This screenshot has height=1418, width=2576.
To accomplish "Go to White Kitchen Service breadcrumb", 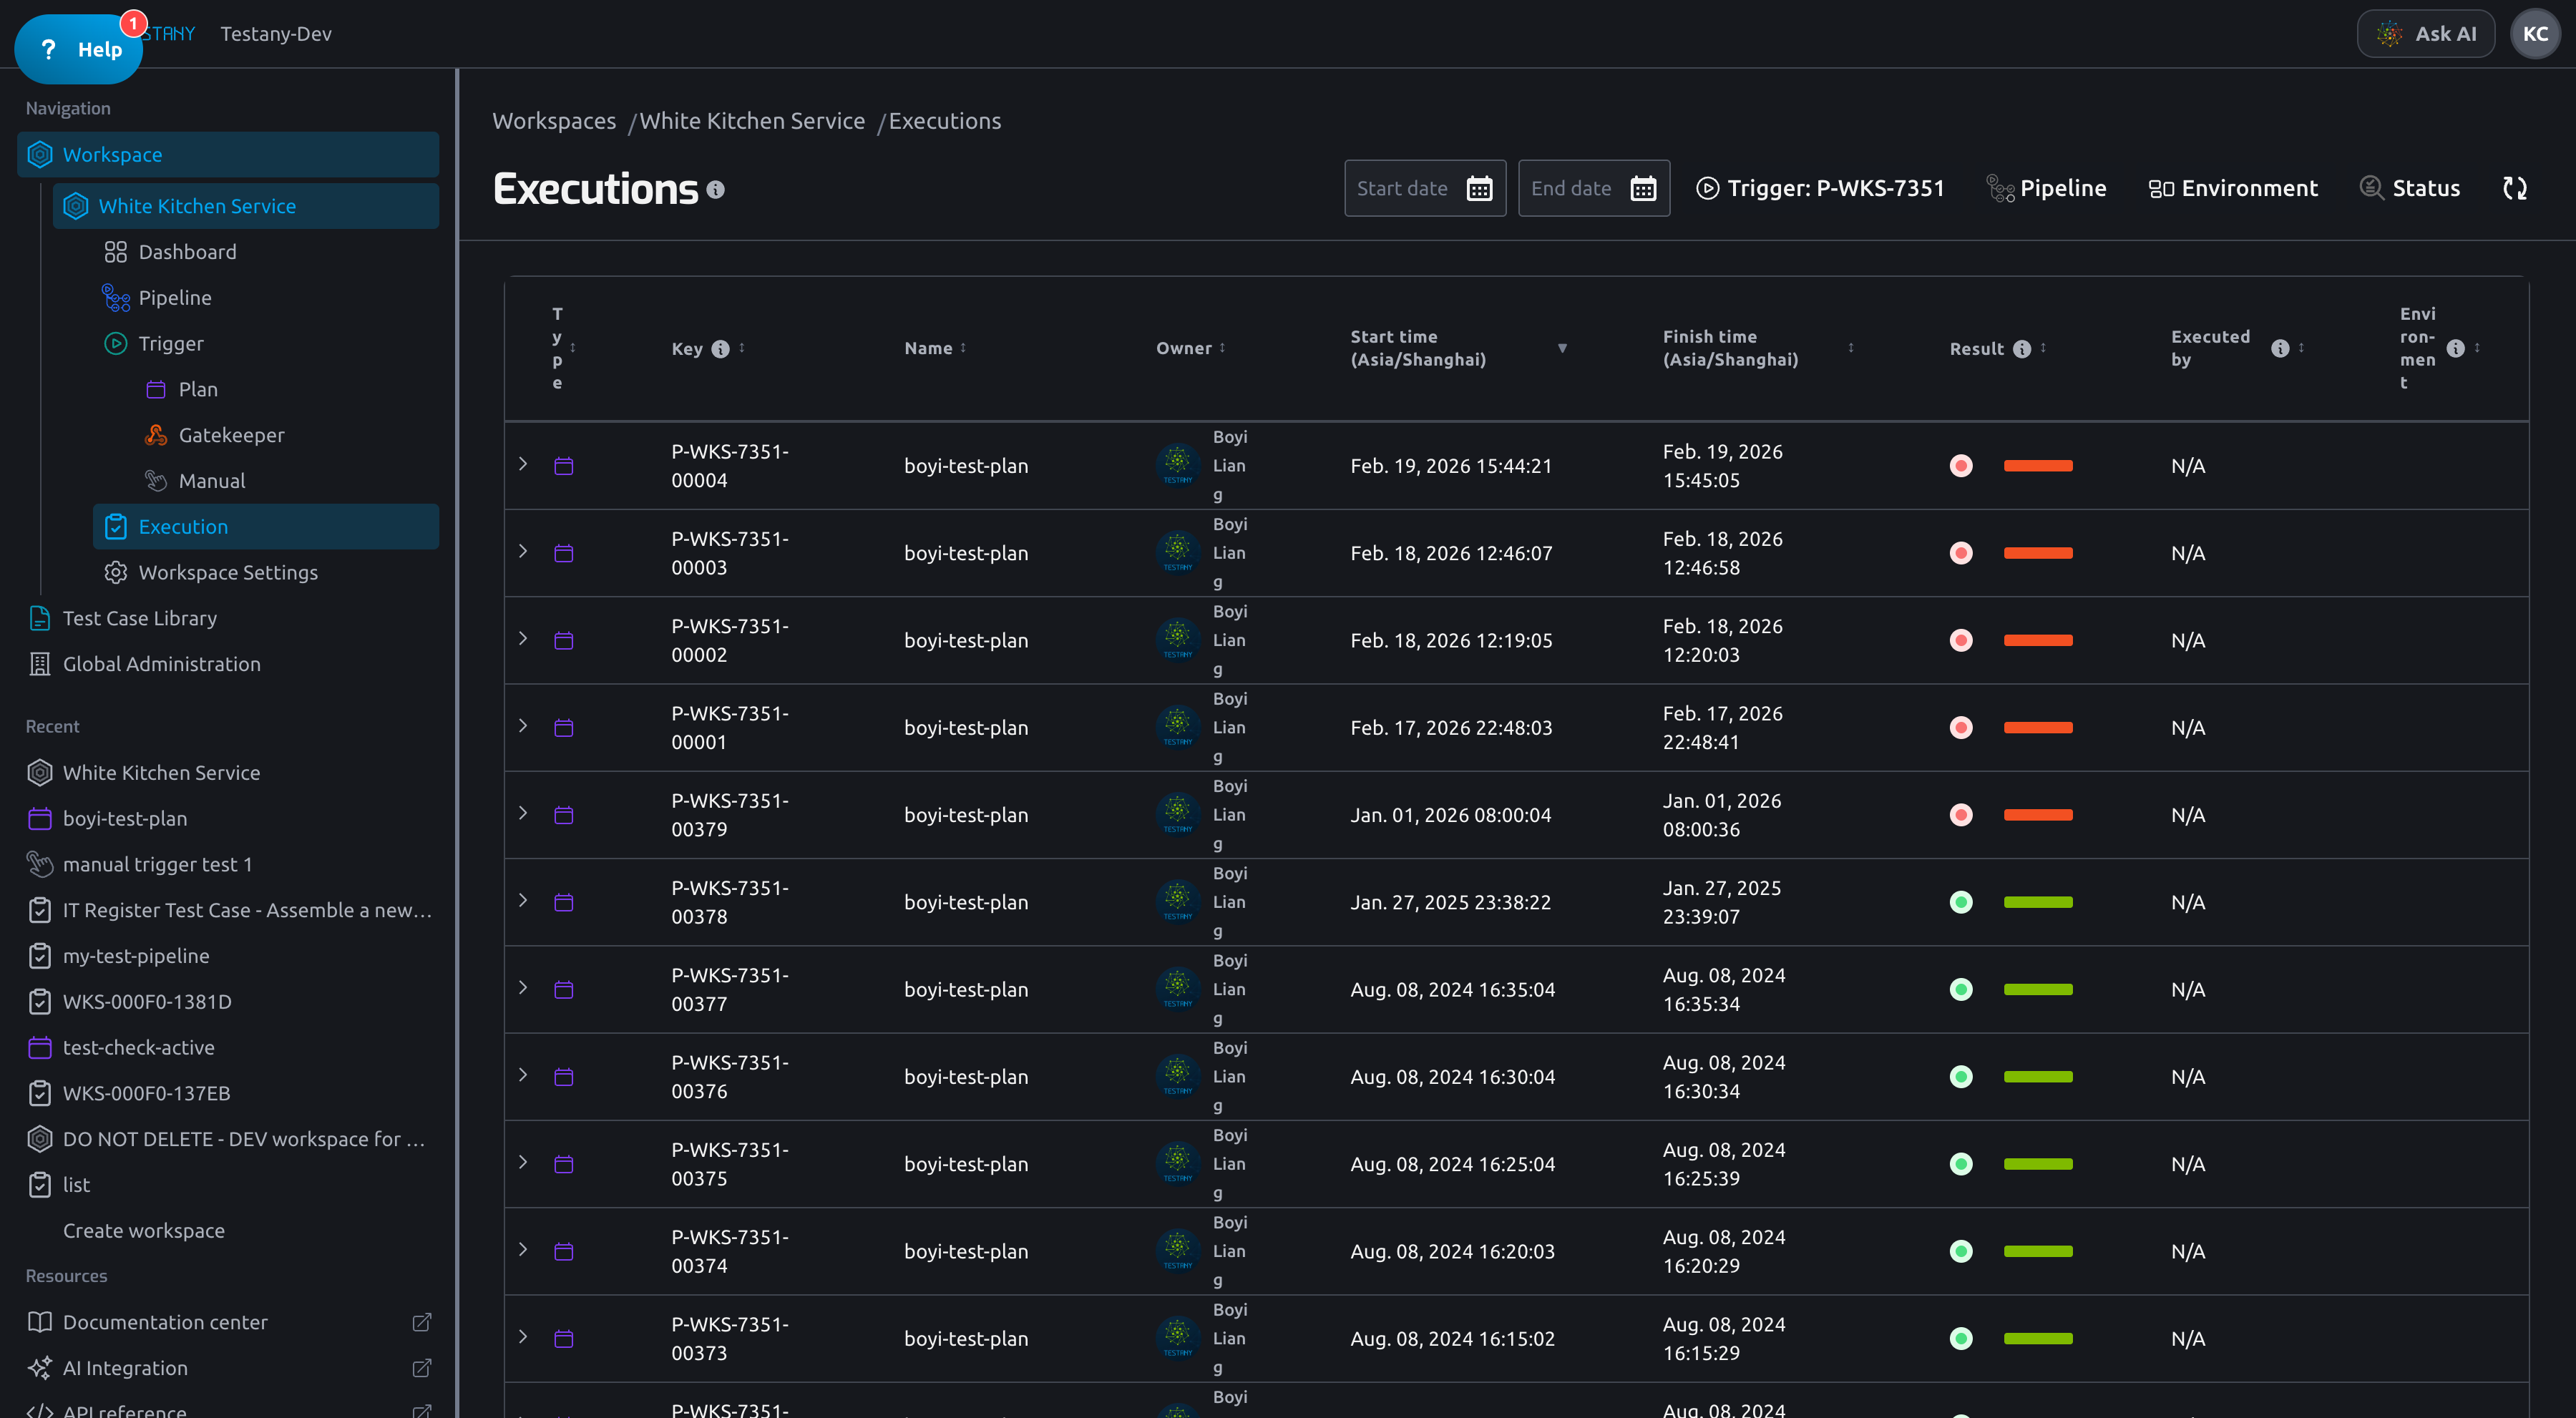I will click(x=752, y=121).
